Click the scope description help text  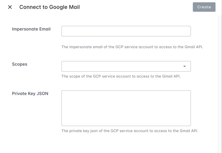[121, 76]
